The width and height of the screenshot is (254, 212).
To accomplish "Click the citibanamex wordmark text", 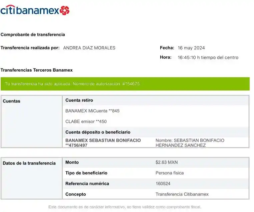I will coord(30,10).
